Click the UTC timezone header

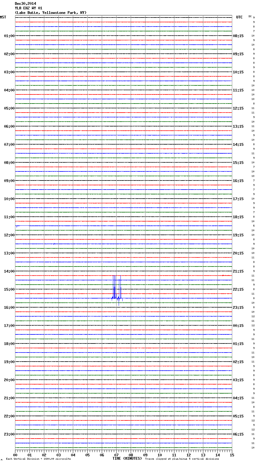click(239, 17)
